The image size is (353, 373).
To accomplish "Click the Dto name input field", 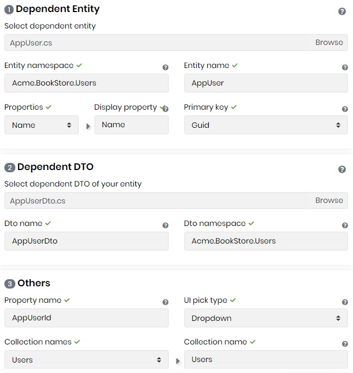I will click(87, 241).
